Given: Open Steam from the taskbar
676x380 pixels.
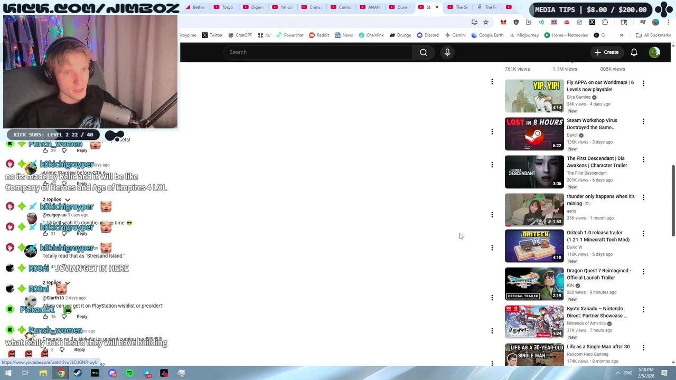Looking at the screenshot, I should coord(78,373).
